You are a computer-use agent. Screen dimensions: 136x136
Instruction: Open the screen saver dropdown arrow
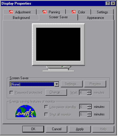(x=57, y=84)
